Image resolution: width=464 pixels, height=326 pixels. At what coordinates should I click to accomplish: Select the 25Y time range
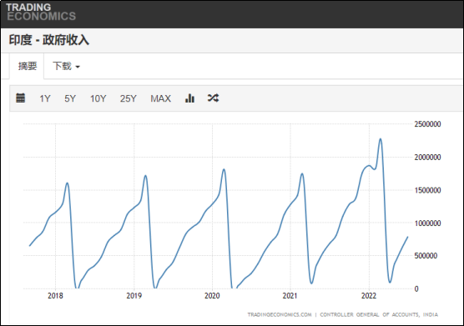tap(129, 98)
